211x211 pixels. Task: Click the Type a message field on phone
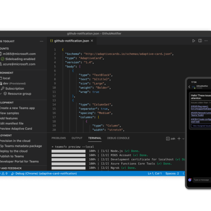202,180
